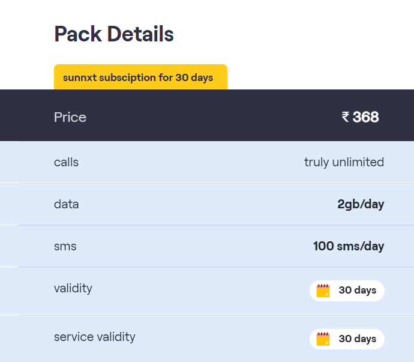414x362 pixels.
Task: Click the Pack Details heading
Action: (114, 35)
